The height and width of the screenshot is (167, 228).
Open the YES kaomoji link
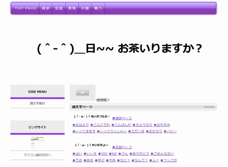[103, 154]
